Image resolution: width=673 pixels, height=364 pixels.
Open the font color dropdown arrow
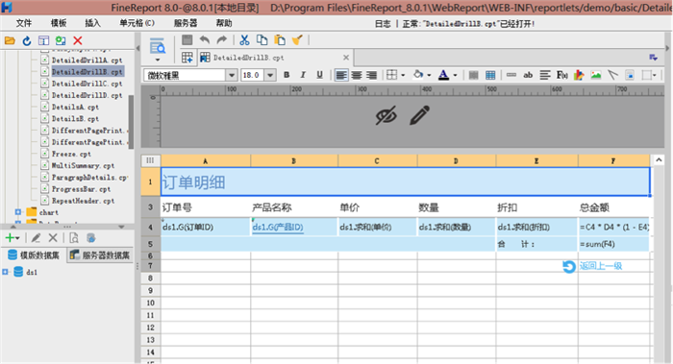pyautogui.click(x=455, y=76)
